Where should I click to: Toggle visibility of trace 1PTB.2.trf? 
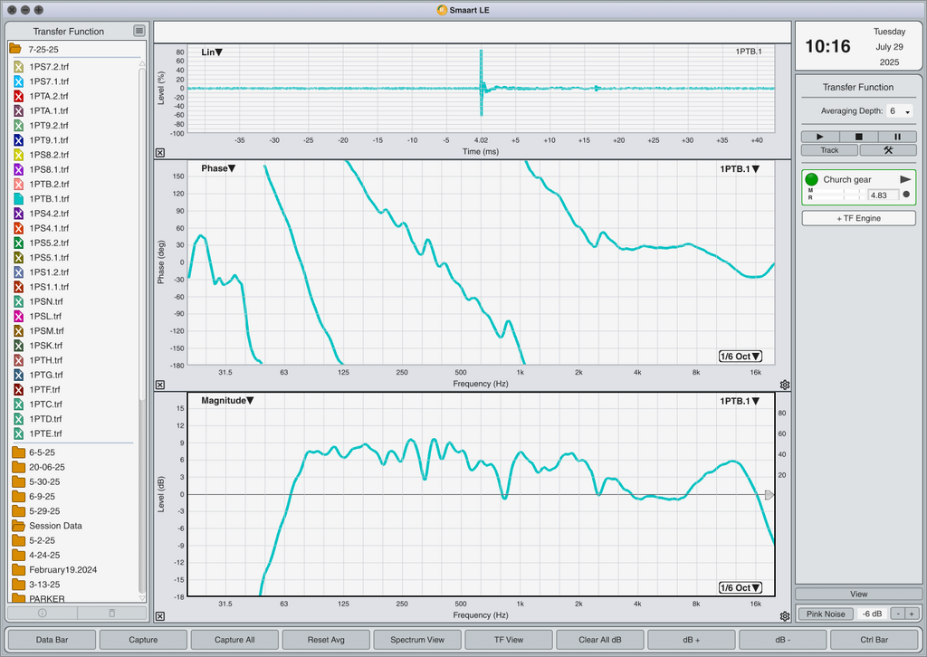pyautogui.click(x=18, y=185)
